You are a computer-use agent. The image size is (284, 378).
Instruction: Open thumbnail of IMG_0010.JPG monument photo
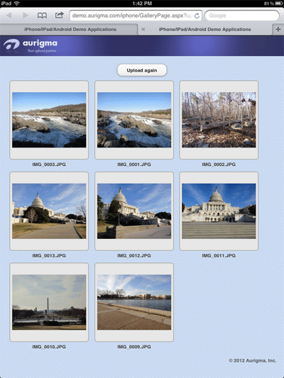[x=49, y=302]
